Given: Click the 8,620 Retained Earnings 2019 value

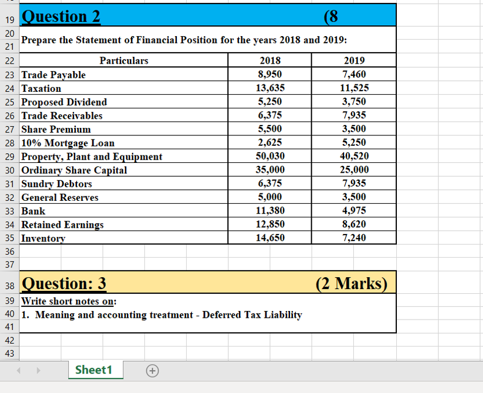Looking at the screenshot, I should click(354, 224).
